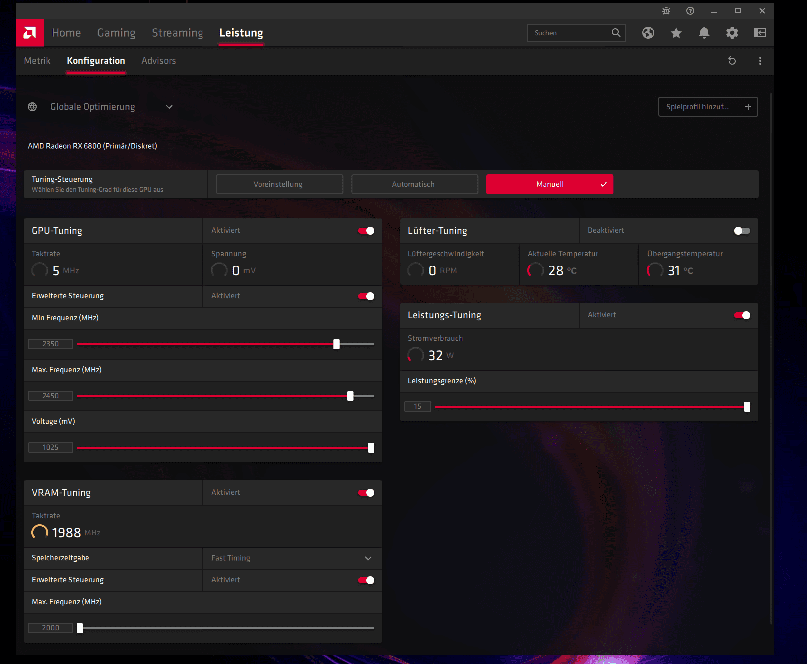807x664 pixels.
Task: Open favorites star icon
Action: coord(676,33)
